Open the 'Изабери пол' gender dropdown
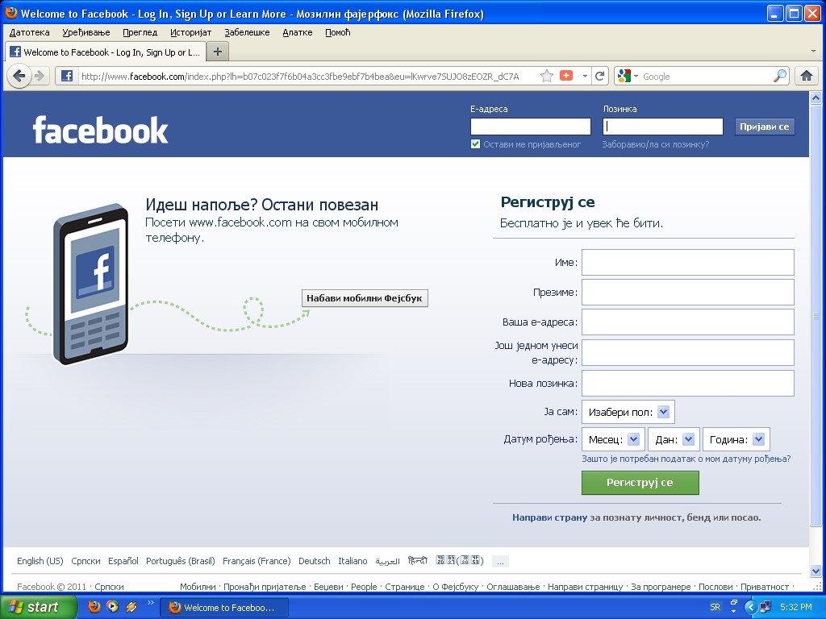 coord(628,412)
